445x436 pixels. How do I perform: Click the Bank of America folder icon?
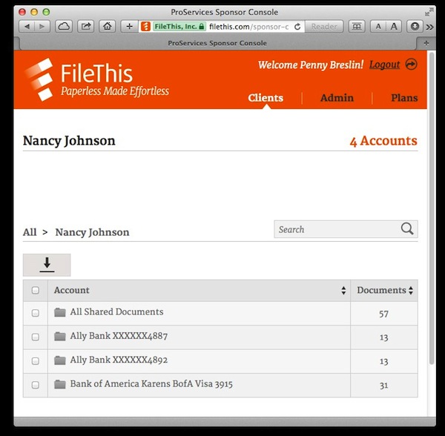pos(60,384)
